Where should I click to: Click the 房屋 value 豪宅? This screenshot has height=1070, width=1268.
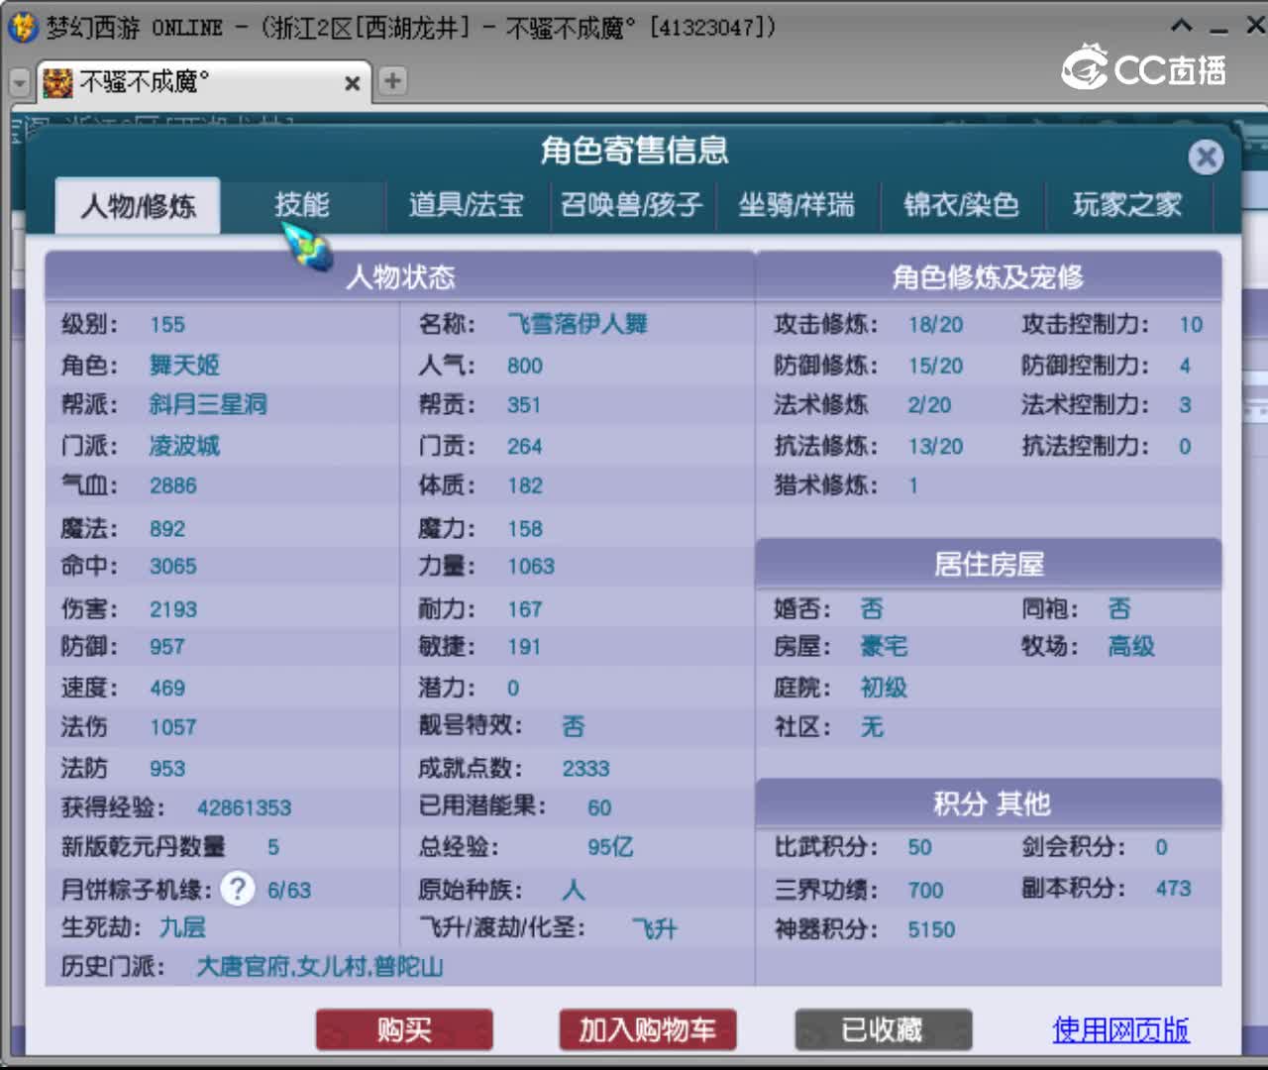point(884,647)
